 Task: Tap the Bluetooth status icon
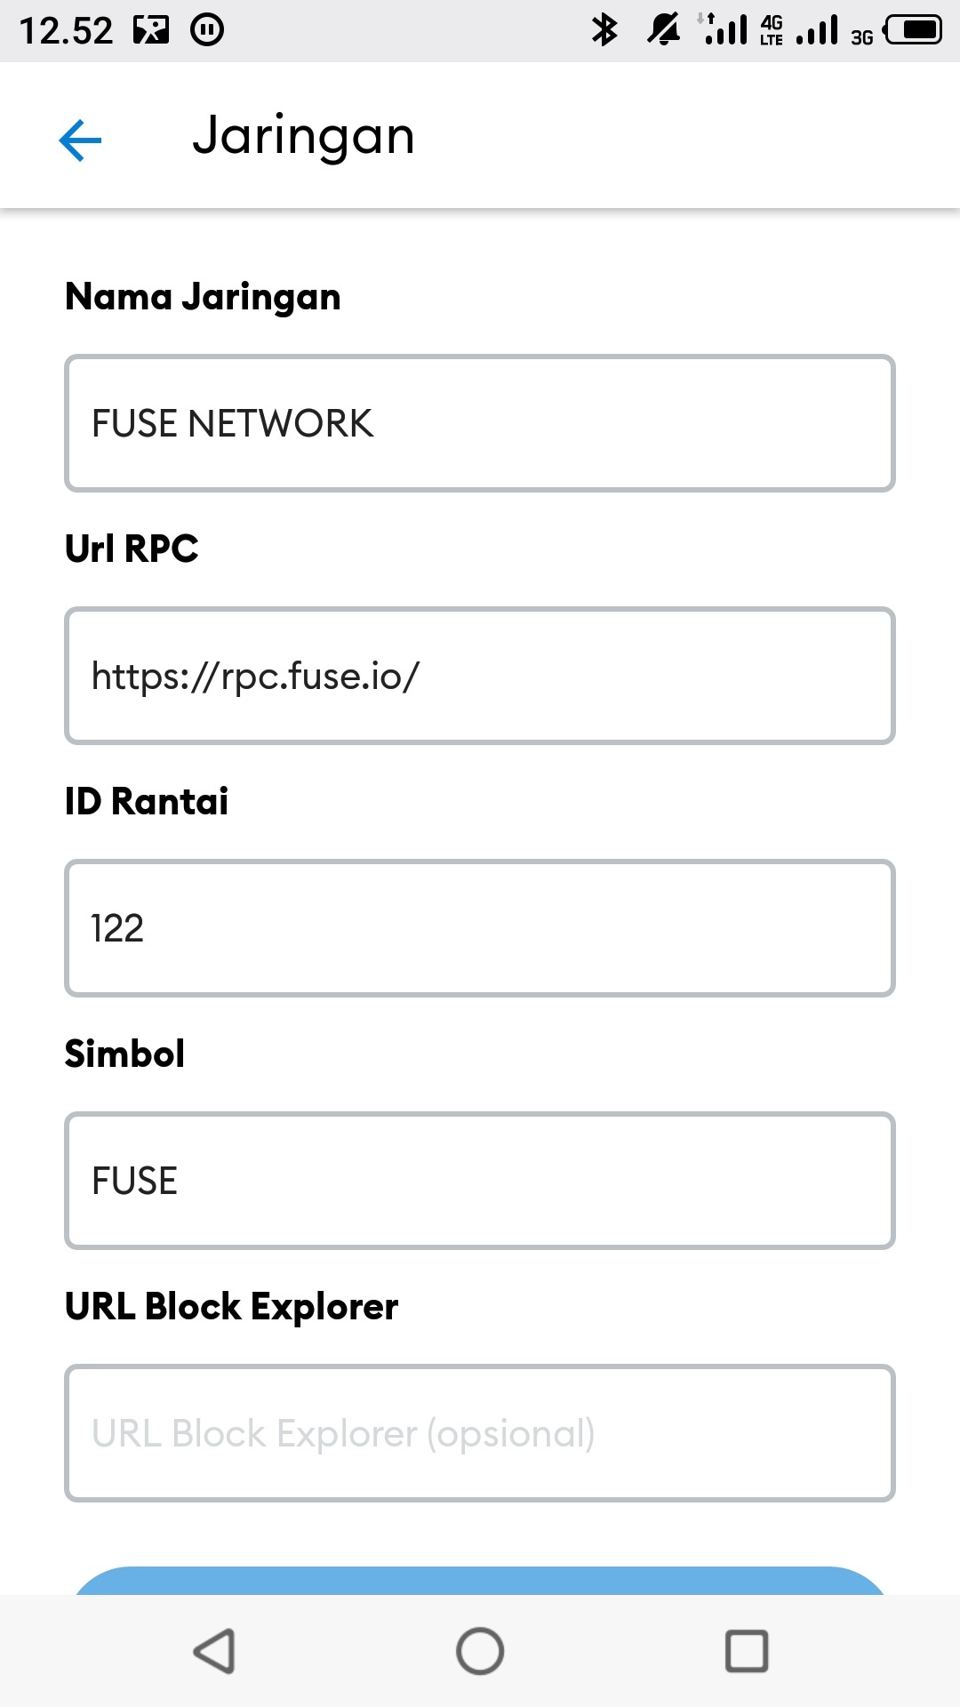[604, 29]
